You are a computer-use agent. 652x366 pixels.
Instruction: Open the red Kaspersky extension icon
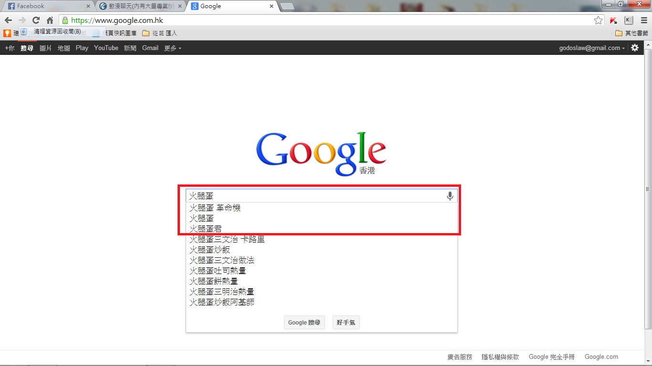(614, 20)
